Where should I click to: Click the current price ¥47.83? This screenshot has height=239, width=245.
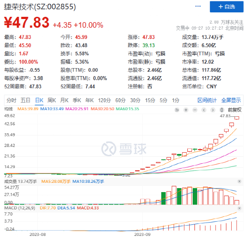tap(27, 23)
